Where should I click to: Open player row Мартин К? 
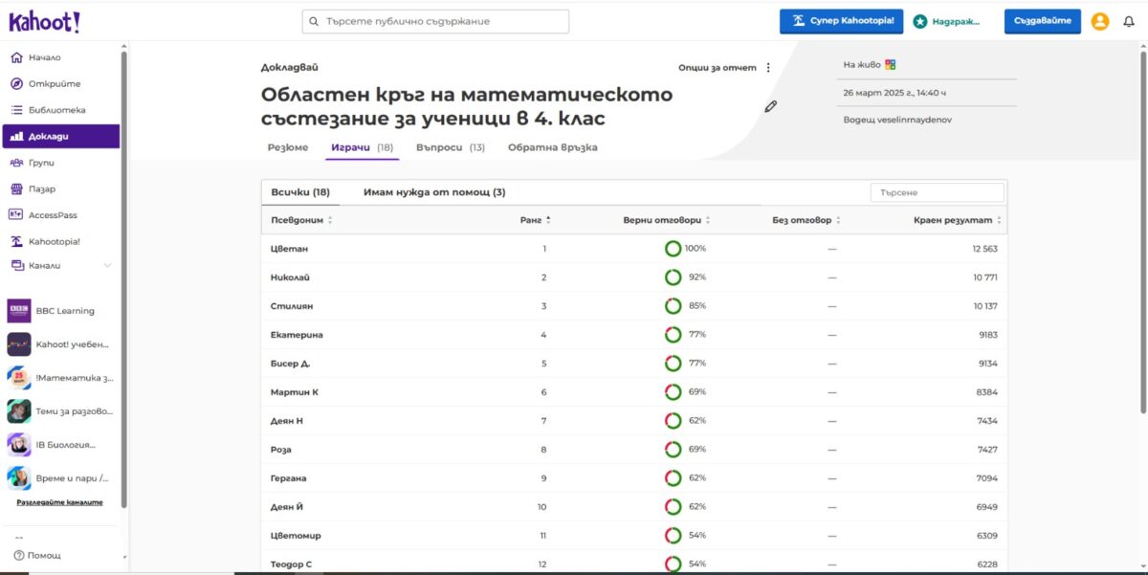pyautogui.click(x=634, y=392)
